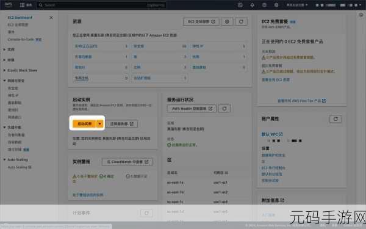The width and height of the screenshot is (366, 229).
Task: Click the use1-az2 zone ID
Action: click(221, 192)
